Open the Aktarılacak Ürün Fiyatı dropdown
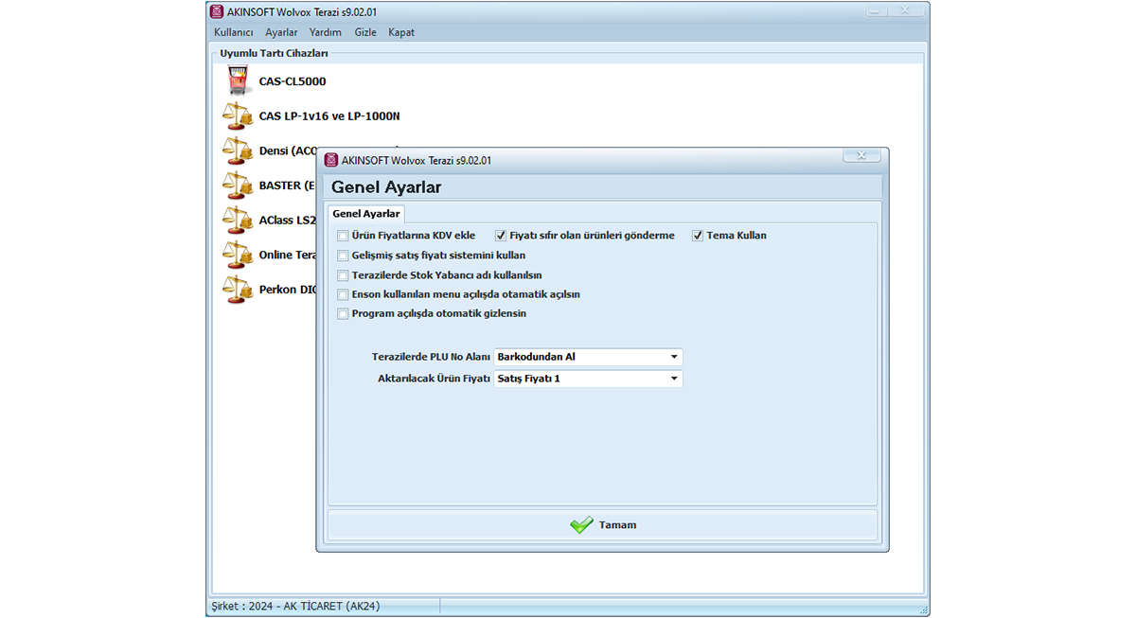Viewport: 1136px width, 618px height. pyautogui.click(x=674, y=379)
